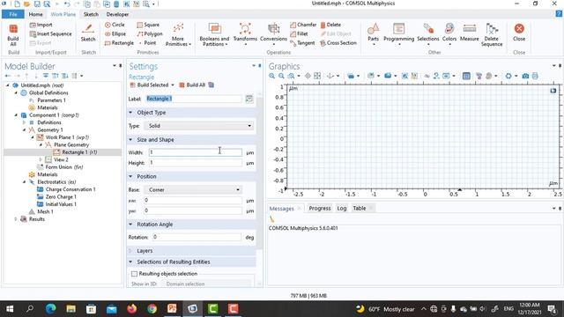Open Firefox from the taskbar

131,309
